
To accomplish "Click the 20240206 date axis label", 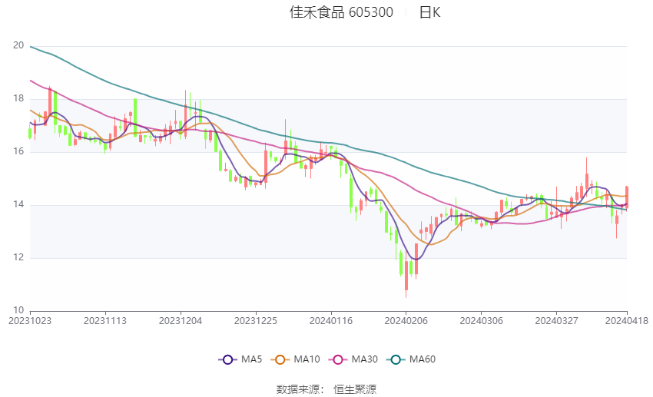I will point(406,321).
